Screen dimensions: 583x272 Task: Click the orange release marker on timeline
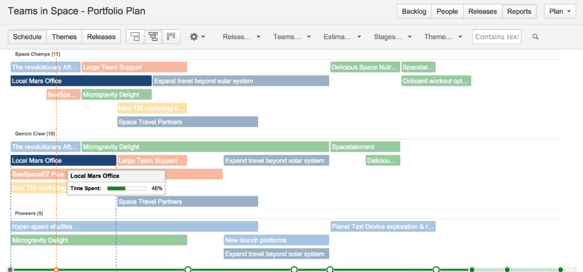tap(56, 269)
